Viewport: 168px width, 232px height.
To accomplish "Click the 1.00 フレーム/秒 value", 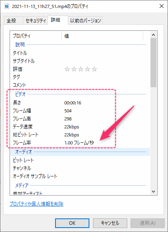I will coord(79,143).
